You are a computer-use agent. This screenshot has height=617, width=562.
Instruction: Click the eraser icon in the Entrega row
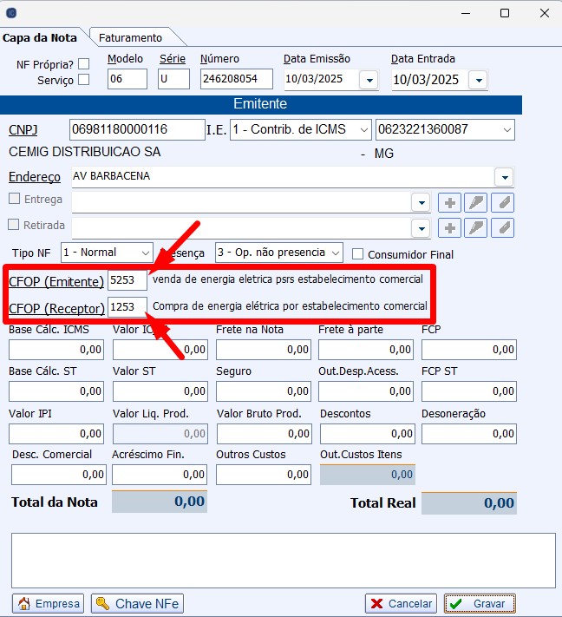(502, 203)
